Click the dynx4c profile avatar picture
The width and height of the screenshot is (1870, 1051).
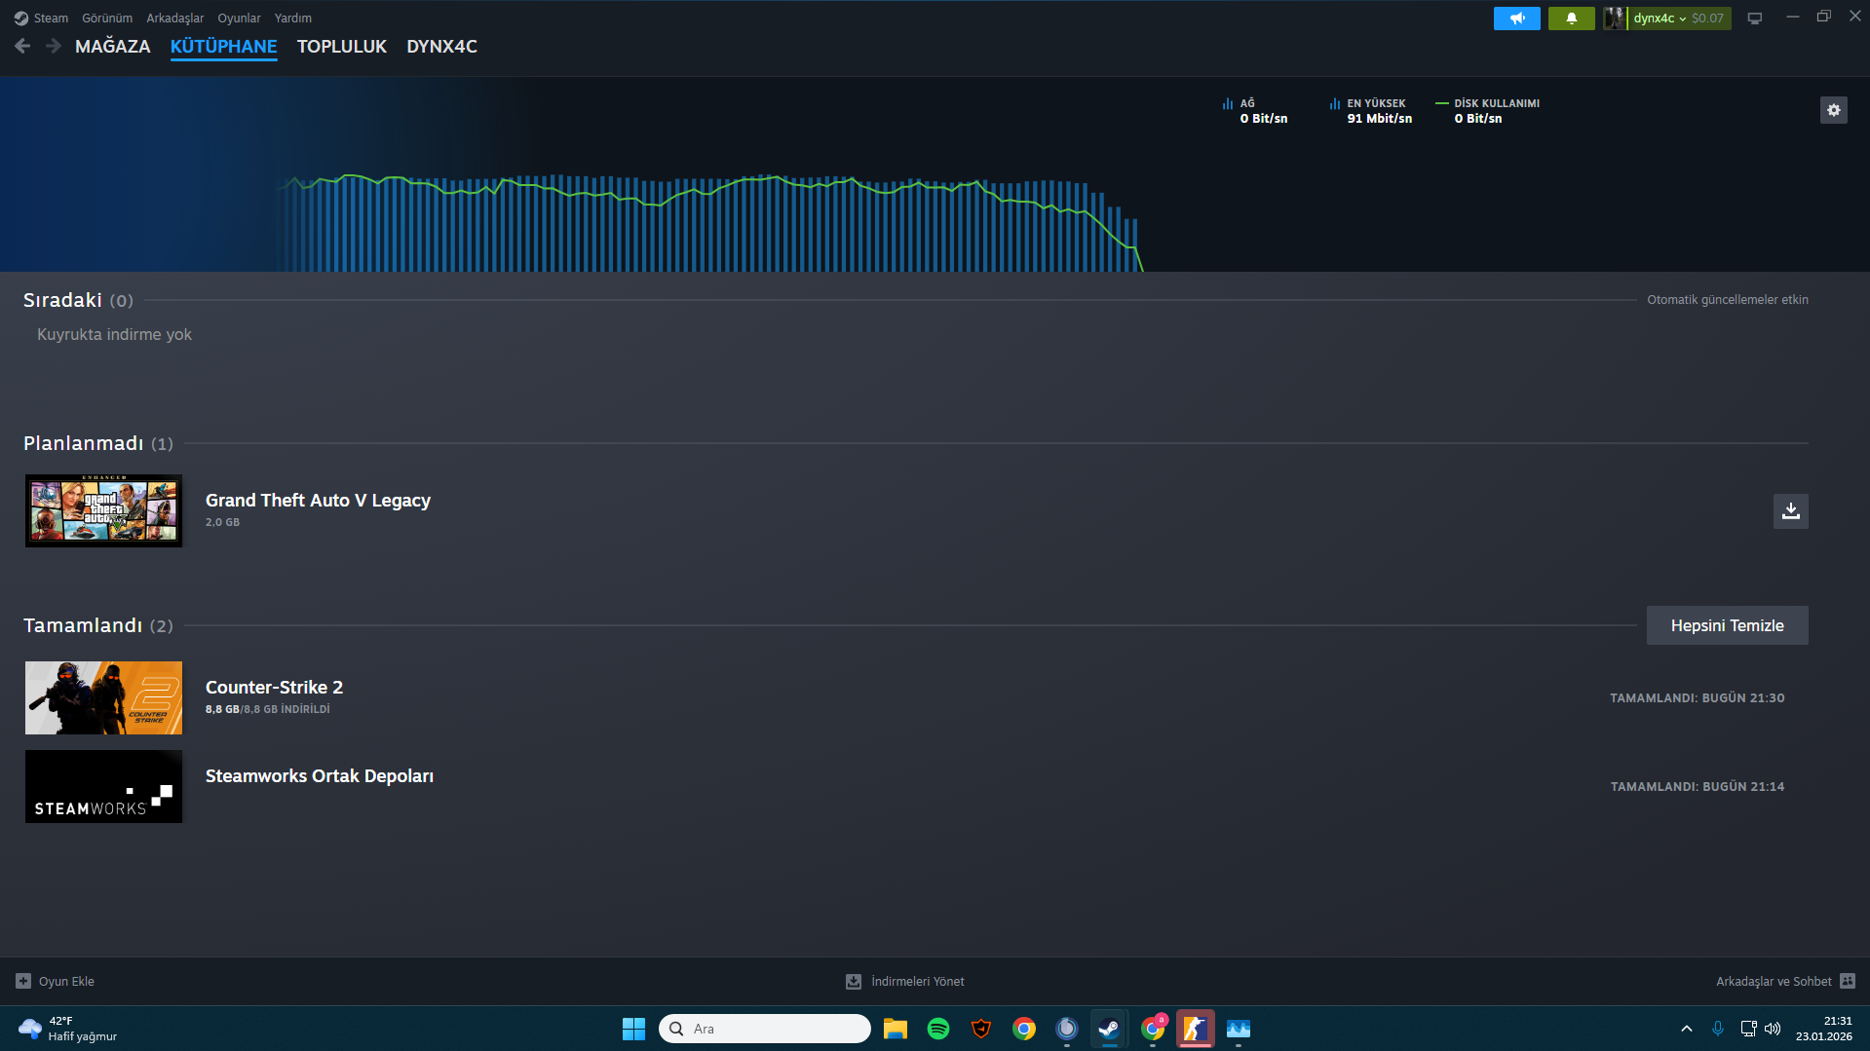coord(1615,19)
